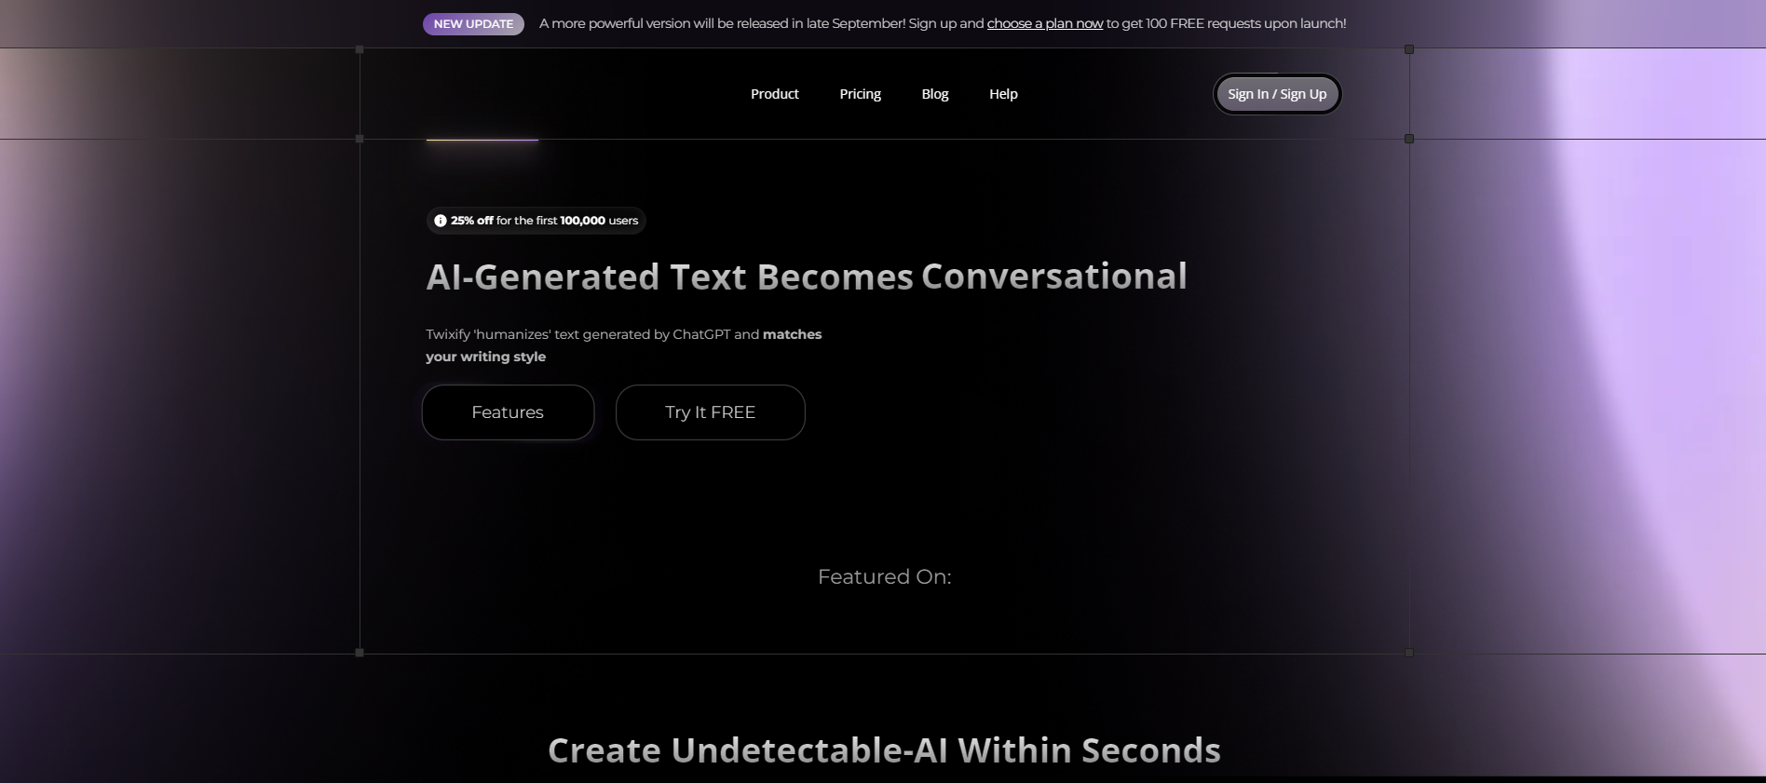
Task: Select Help in the navigation bar
Action: point(1003,94)
